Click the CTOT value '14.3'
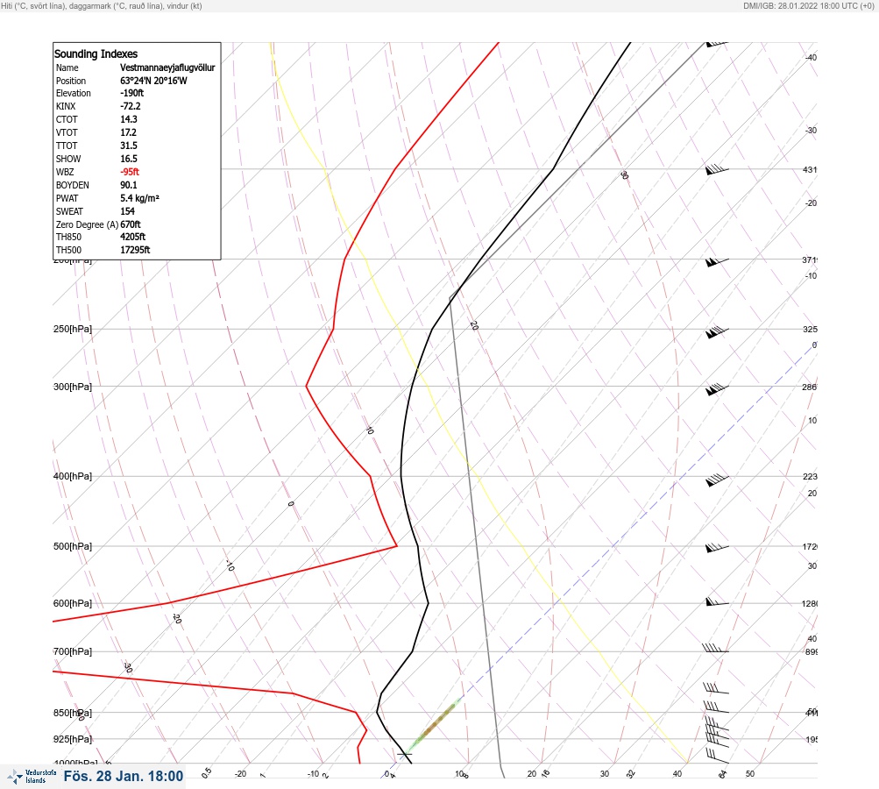 [x=129, y=119]
